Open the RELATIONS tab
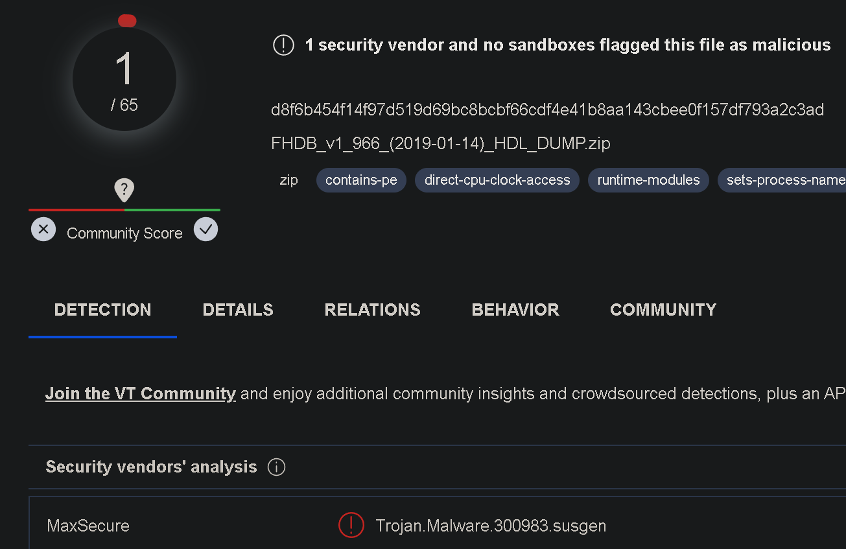846x549 pixels. pos(372,310)
